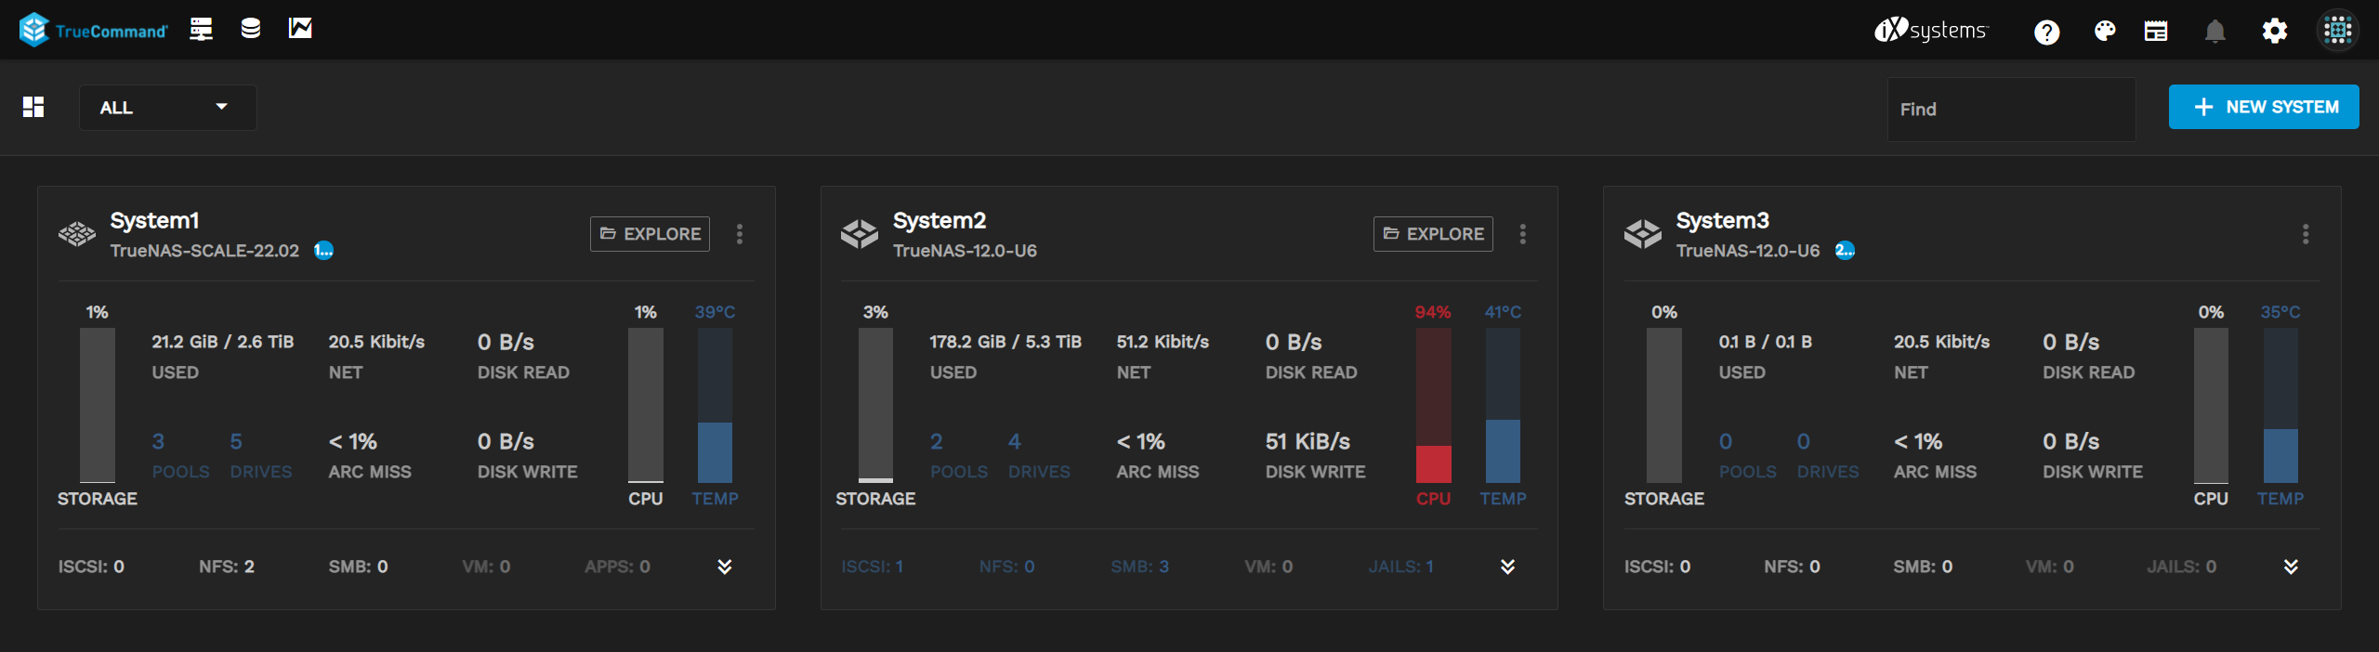Open the iXsystems apps grid icon
Screen dimensions: 2379x652
pyautogui.click(x=2337, y=31)
